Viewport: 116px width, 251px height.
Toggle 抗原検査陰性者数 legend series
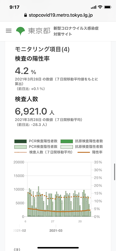(x=82, y=146)
